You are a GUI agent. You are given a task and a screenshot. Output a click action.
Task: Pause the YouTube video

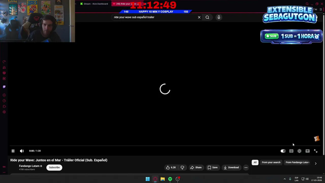(x=13, y=151)
